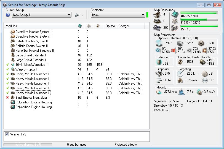This screenshot has height=149, width=224.
Task: Click the powergrid column header icon
Action: pos(89,26)
